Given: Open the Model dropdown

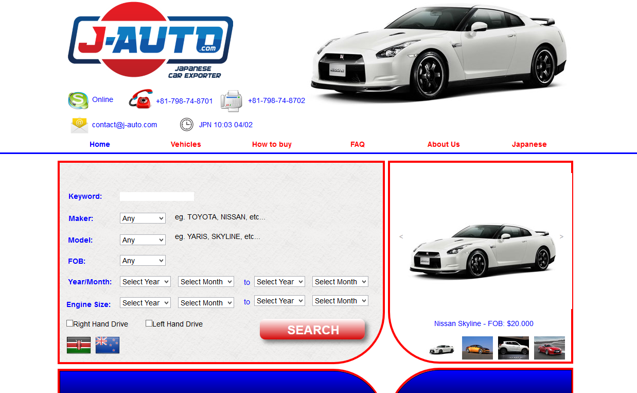Looking at the screenshot, I should click(x=143, y=240).
